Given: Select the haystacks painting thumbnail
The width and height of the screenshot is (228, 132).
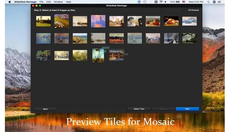Looking at the screenshot, I should pos(153,21).
